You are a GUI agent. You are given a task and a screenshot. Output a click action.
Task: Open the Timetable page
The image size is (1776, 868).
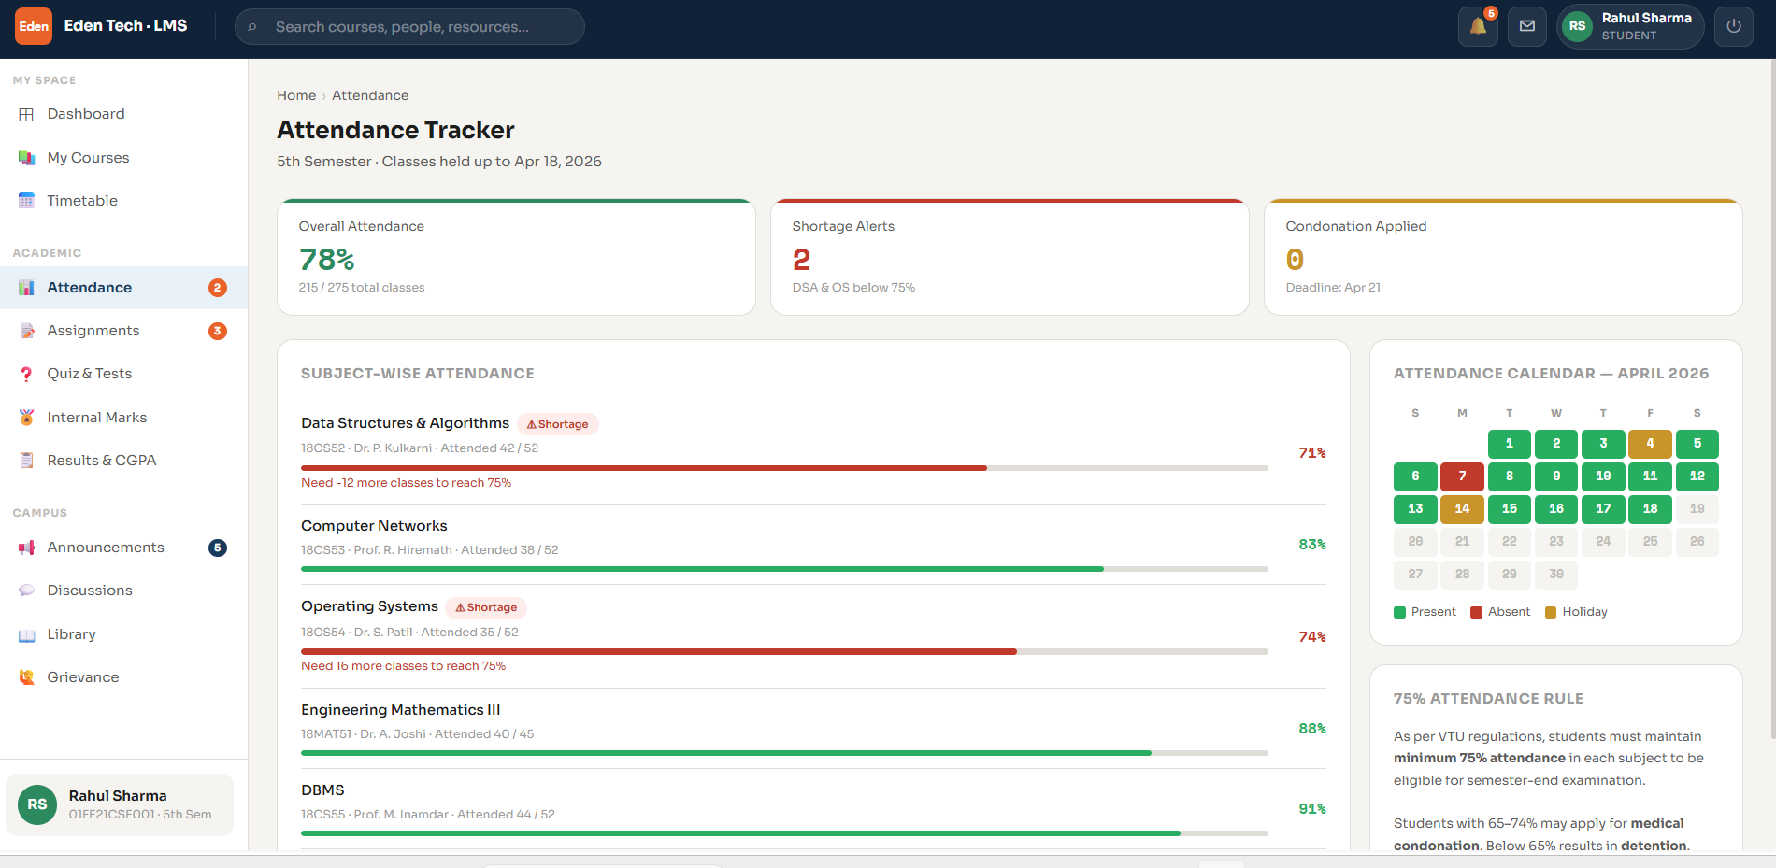click(123, 201)
